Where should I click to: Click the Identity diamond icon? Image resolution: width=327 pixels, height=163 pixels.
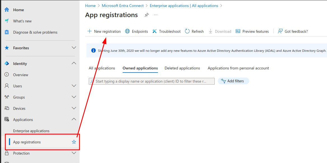(x=7, y=64)
